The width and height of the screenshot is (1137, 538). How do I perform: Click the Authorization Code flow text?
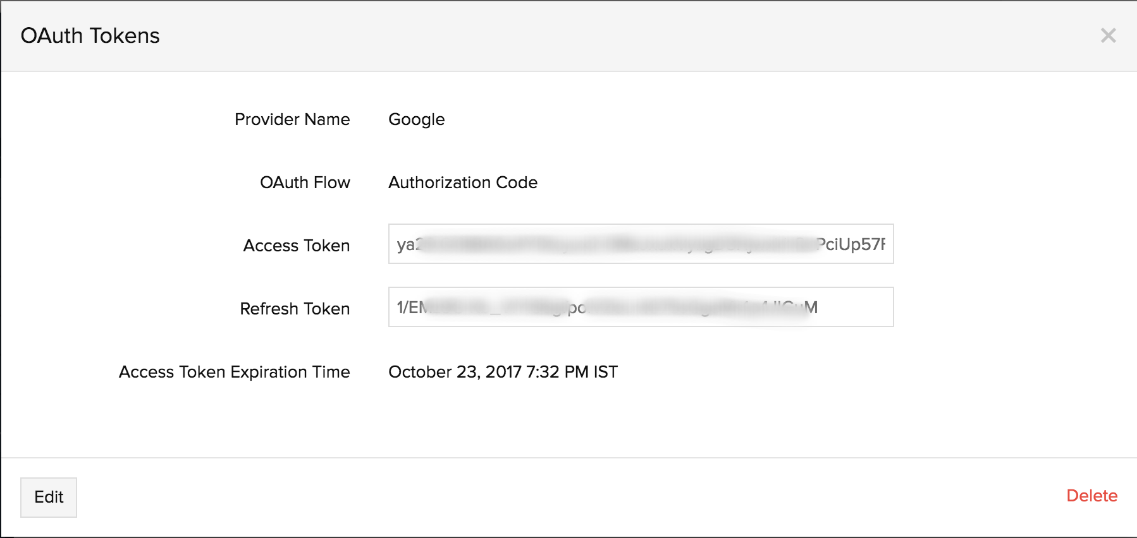pyautogui.click(x=463, y=182)
